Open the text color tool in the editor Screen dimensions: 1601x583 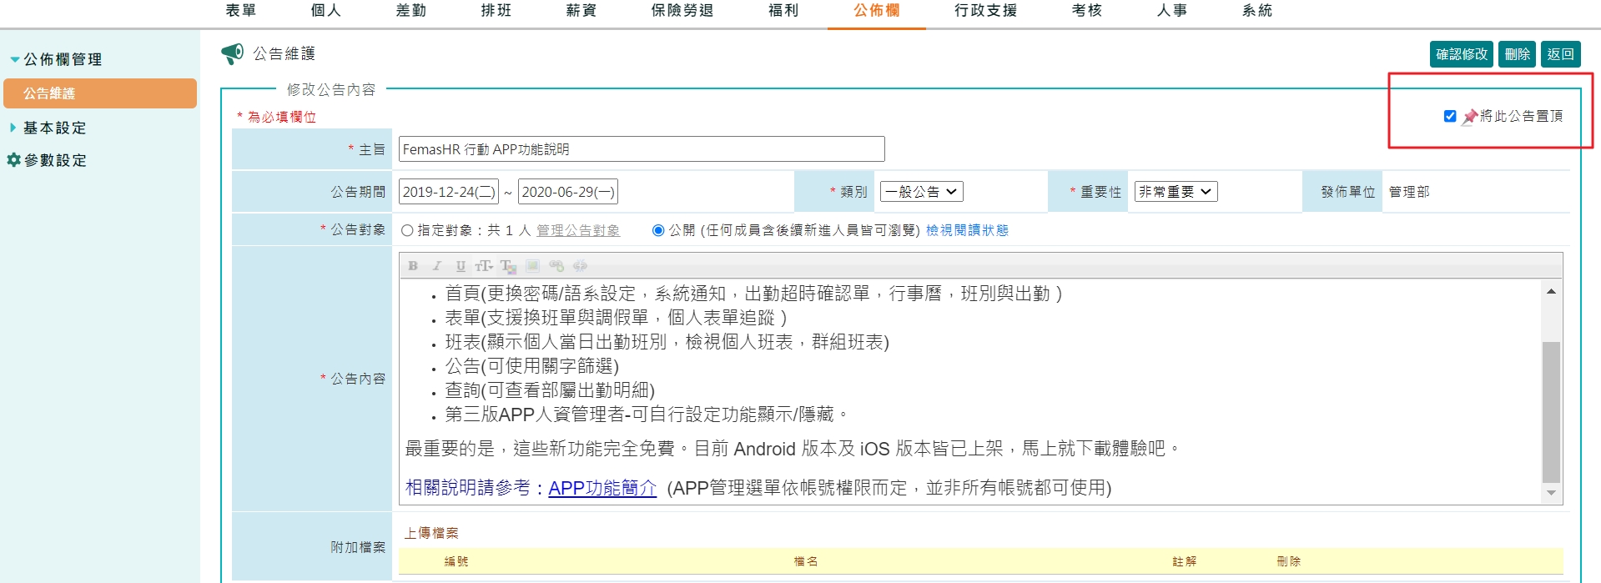(x=508, y=266)
